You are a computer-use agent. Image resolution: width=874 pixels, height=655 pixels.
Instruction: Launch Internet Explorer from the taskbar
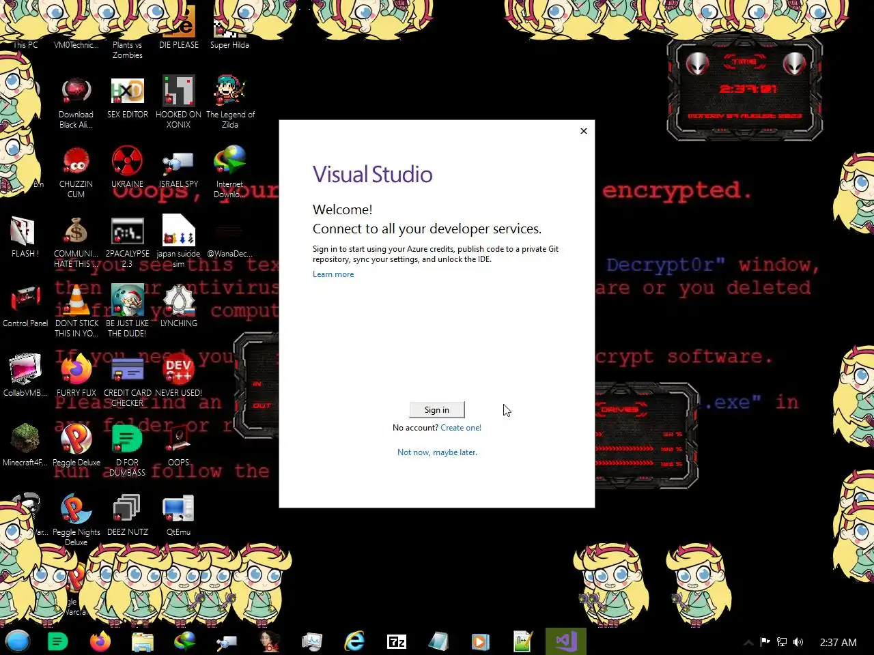354,641
